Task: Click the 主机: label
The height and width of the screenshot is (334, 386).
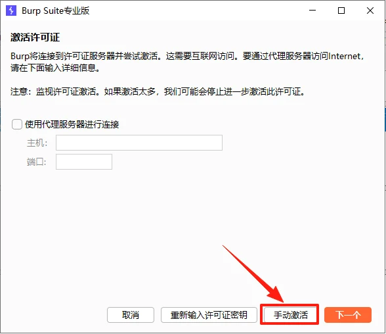Action: click(37, 143)
